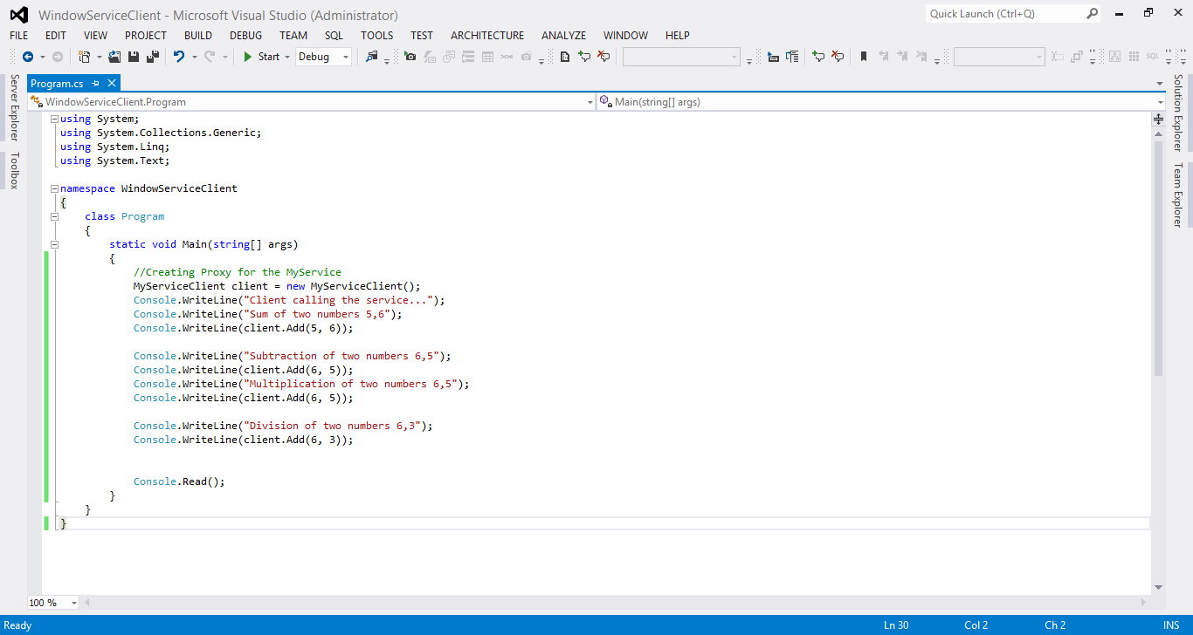Open the Navigate Backward history dropdown arrow
Viewport: 1193px width, 635px height.
42,57
